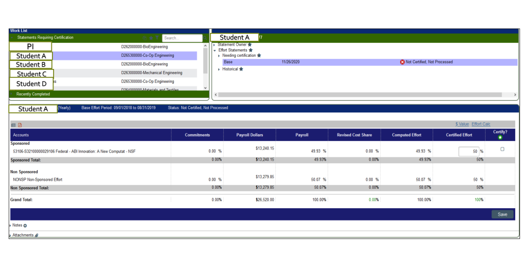Check the Certify checkbox for NSF account

503,149
